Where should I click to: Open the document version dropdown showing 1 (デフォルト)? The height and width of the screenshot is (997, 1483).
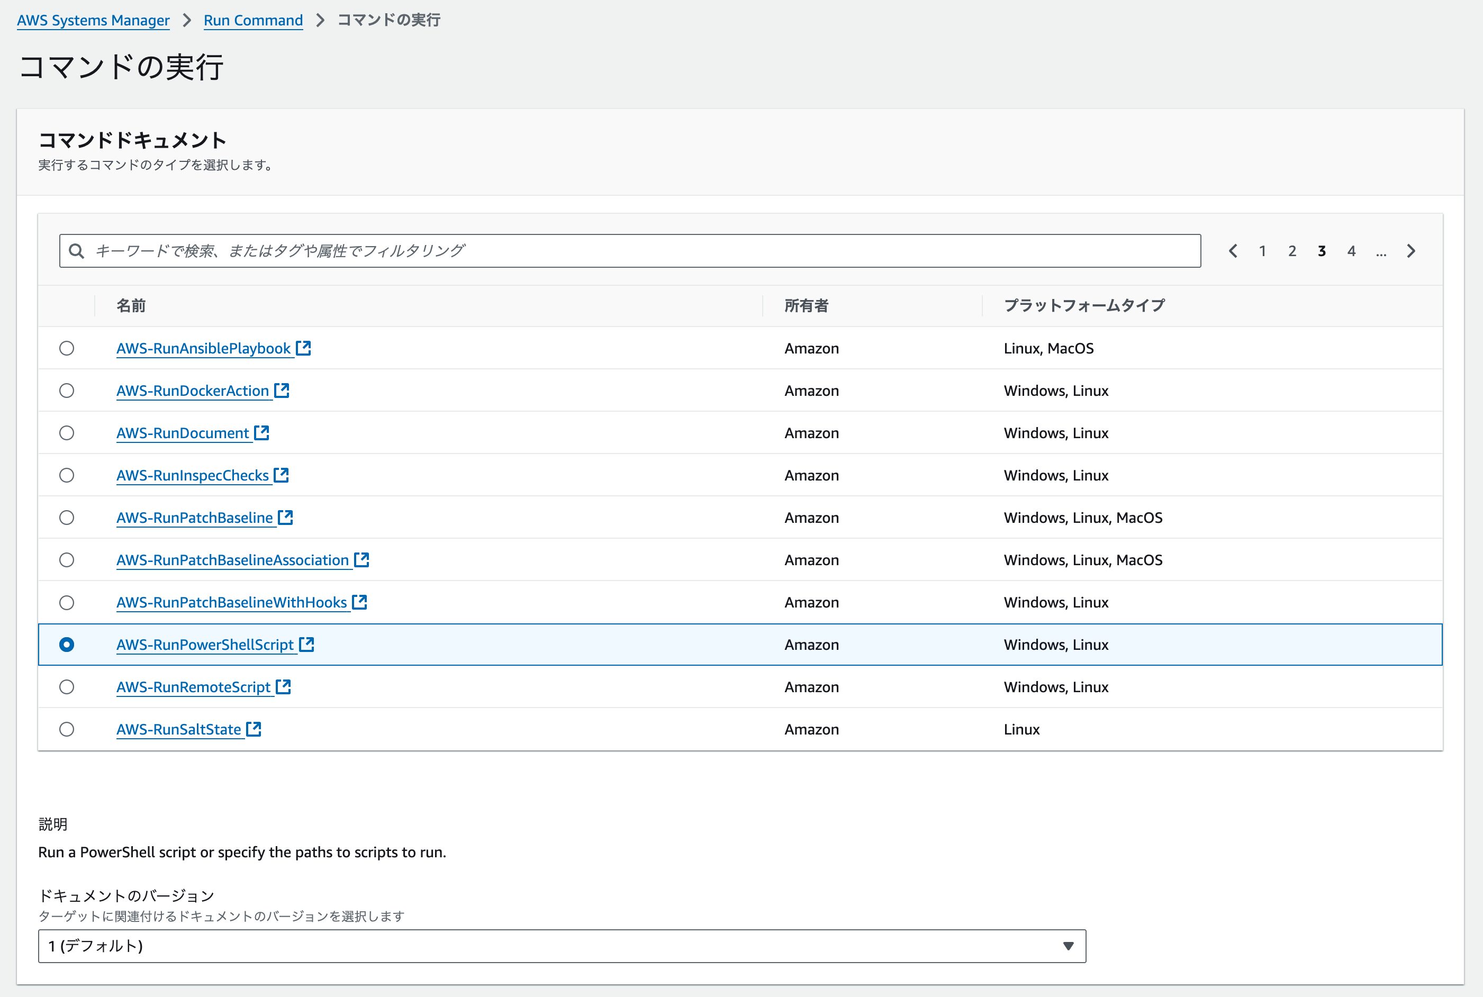point(562,946)
